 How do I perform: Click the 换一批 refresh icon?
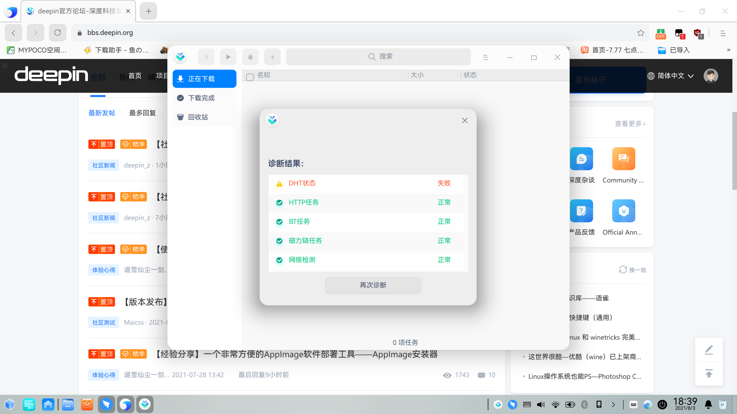pos(623,270)
